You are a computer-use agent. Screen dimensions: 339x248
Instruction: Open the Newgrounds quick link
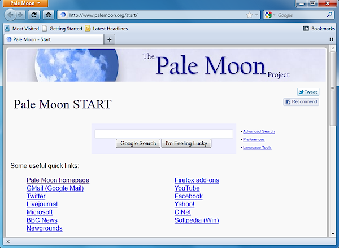(x=44, y=228)
